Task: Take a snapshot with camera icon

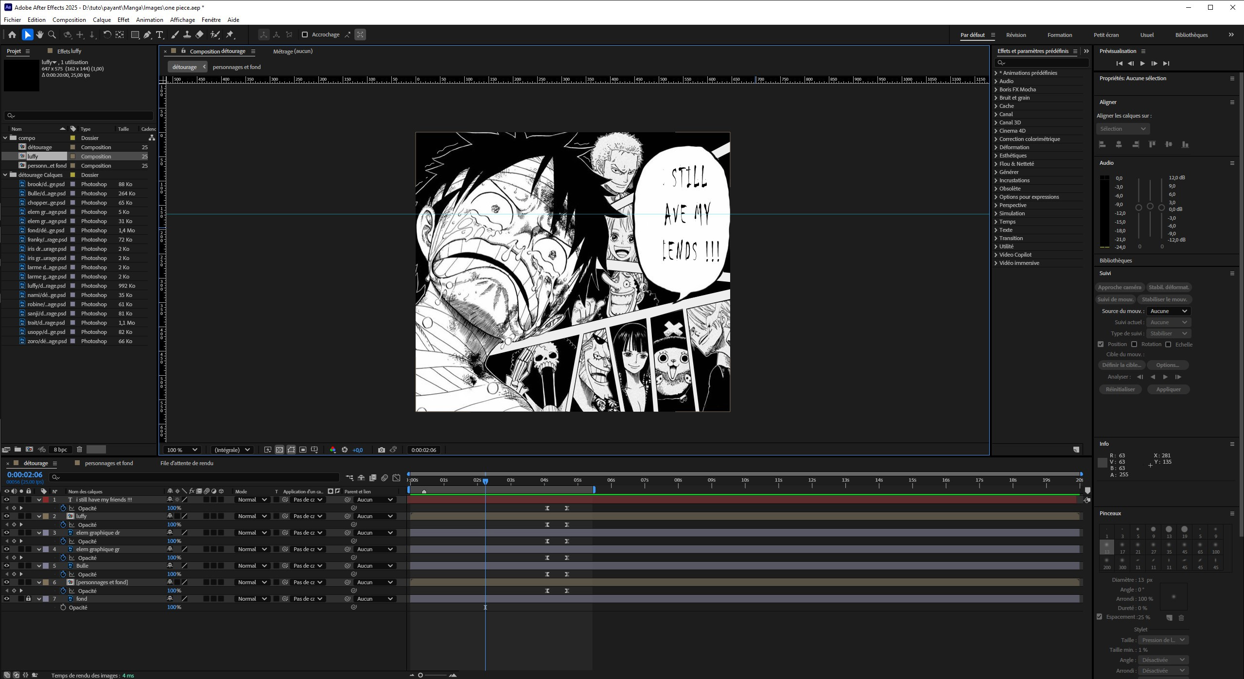Action: [382, 450]
